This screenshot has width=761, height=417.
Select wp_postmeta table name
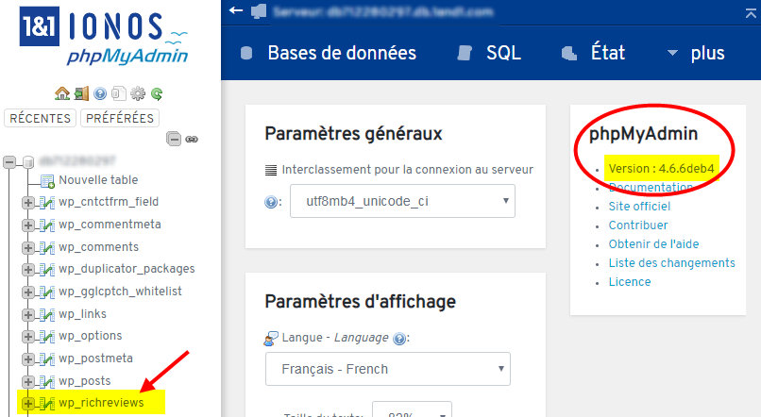pyautogui.click(x=95, y=359)
